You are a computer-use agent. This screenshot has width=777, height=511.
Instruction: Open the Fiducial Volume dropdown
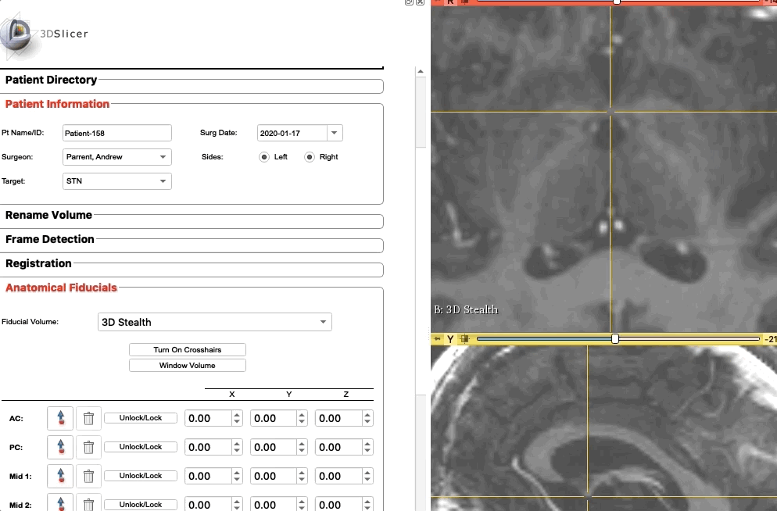coord(214,322)
